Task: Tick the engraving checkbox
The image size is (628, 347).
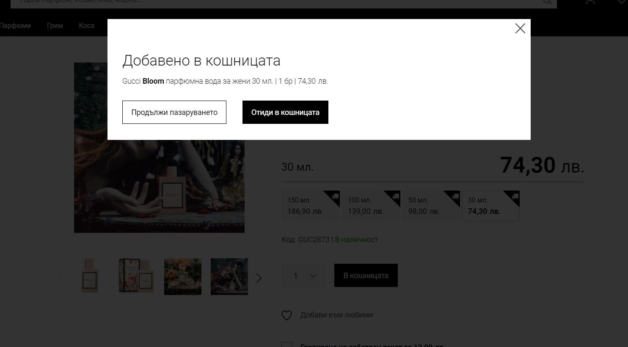Action: point(286,345)
